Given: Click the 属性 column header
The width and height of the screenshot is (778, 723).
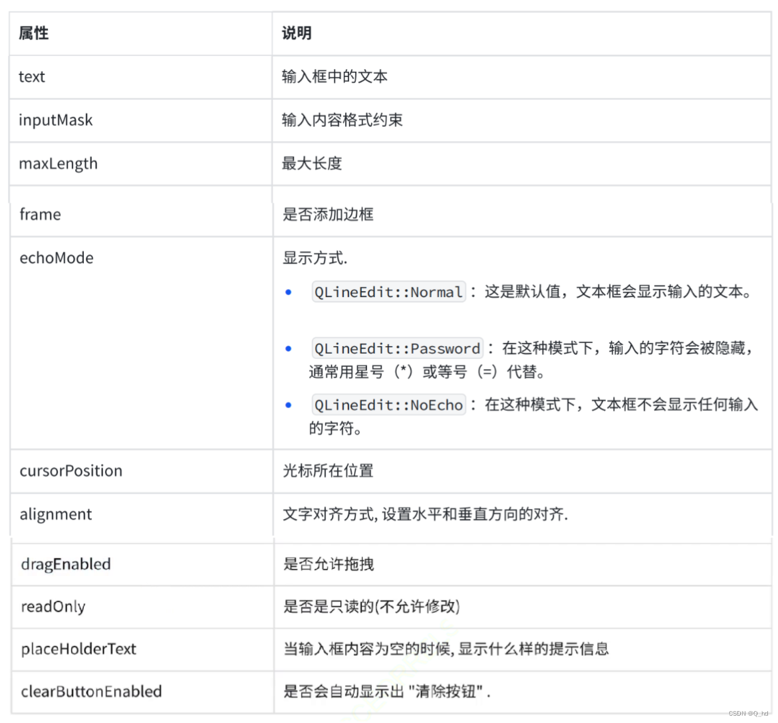Looking at the screenshot, I should (33, 33).
